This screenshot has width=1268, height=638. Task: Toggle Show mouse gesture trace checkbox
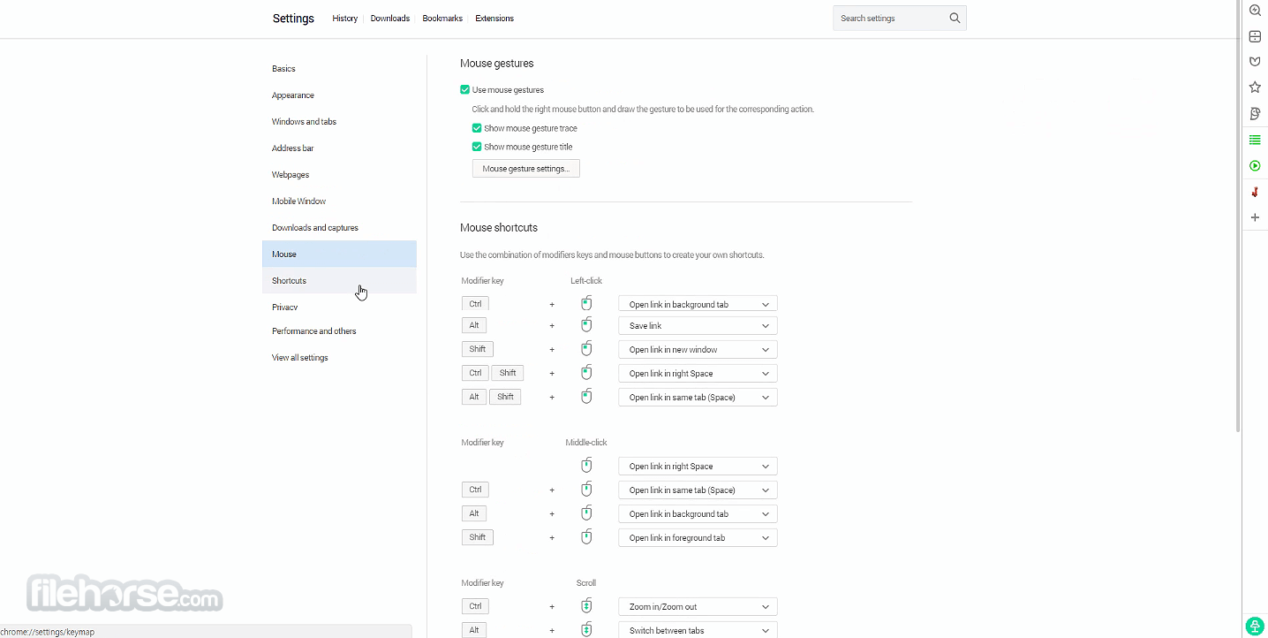(x=477, y=128)
